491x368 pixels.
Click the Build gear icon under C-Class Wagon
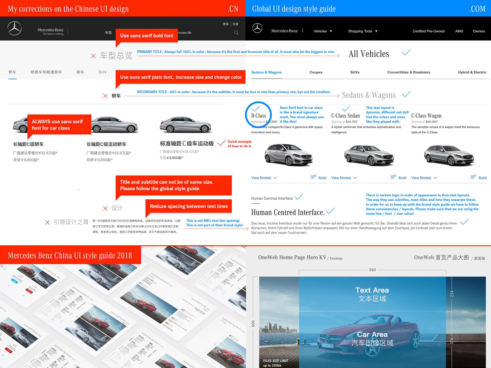coord(473,177)
